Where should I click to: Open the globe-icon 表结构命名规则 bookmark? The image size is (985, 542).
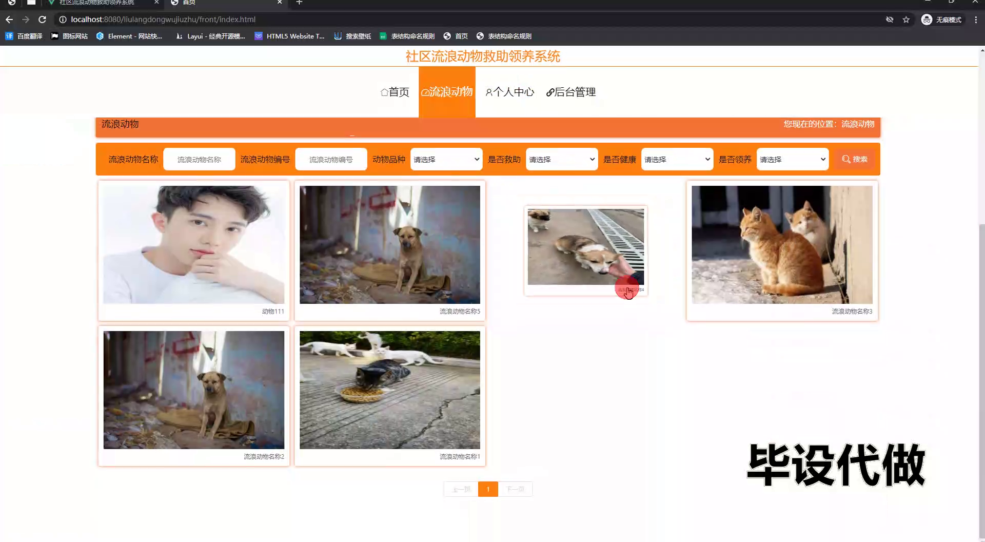point(504,36)
